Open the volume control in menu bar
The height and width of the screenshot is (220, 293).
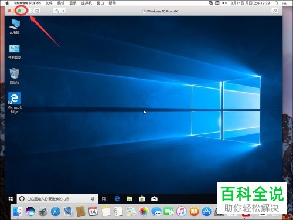coord(224,3)
